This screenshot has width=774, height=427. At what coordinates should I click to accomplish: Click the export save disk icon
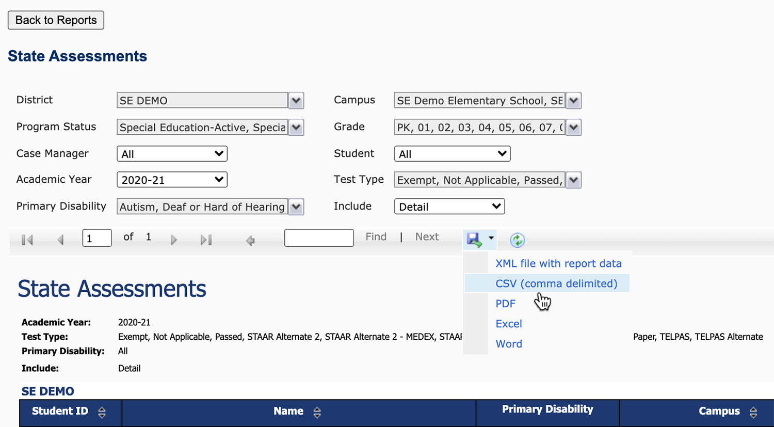(x=474, y=240)
